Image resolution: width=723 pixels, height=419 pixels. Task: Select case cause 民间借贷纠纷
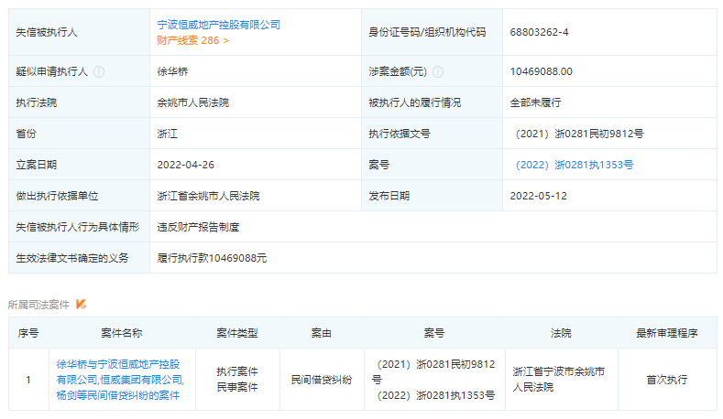(x=322, y=380)
